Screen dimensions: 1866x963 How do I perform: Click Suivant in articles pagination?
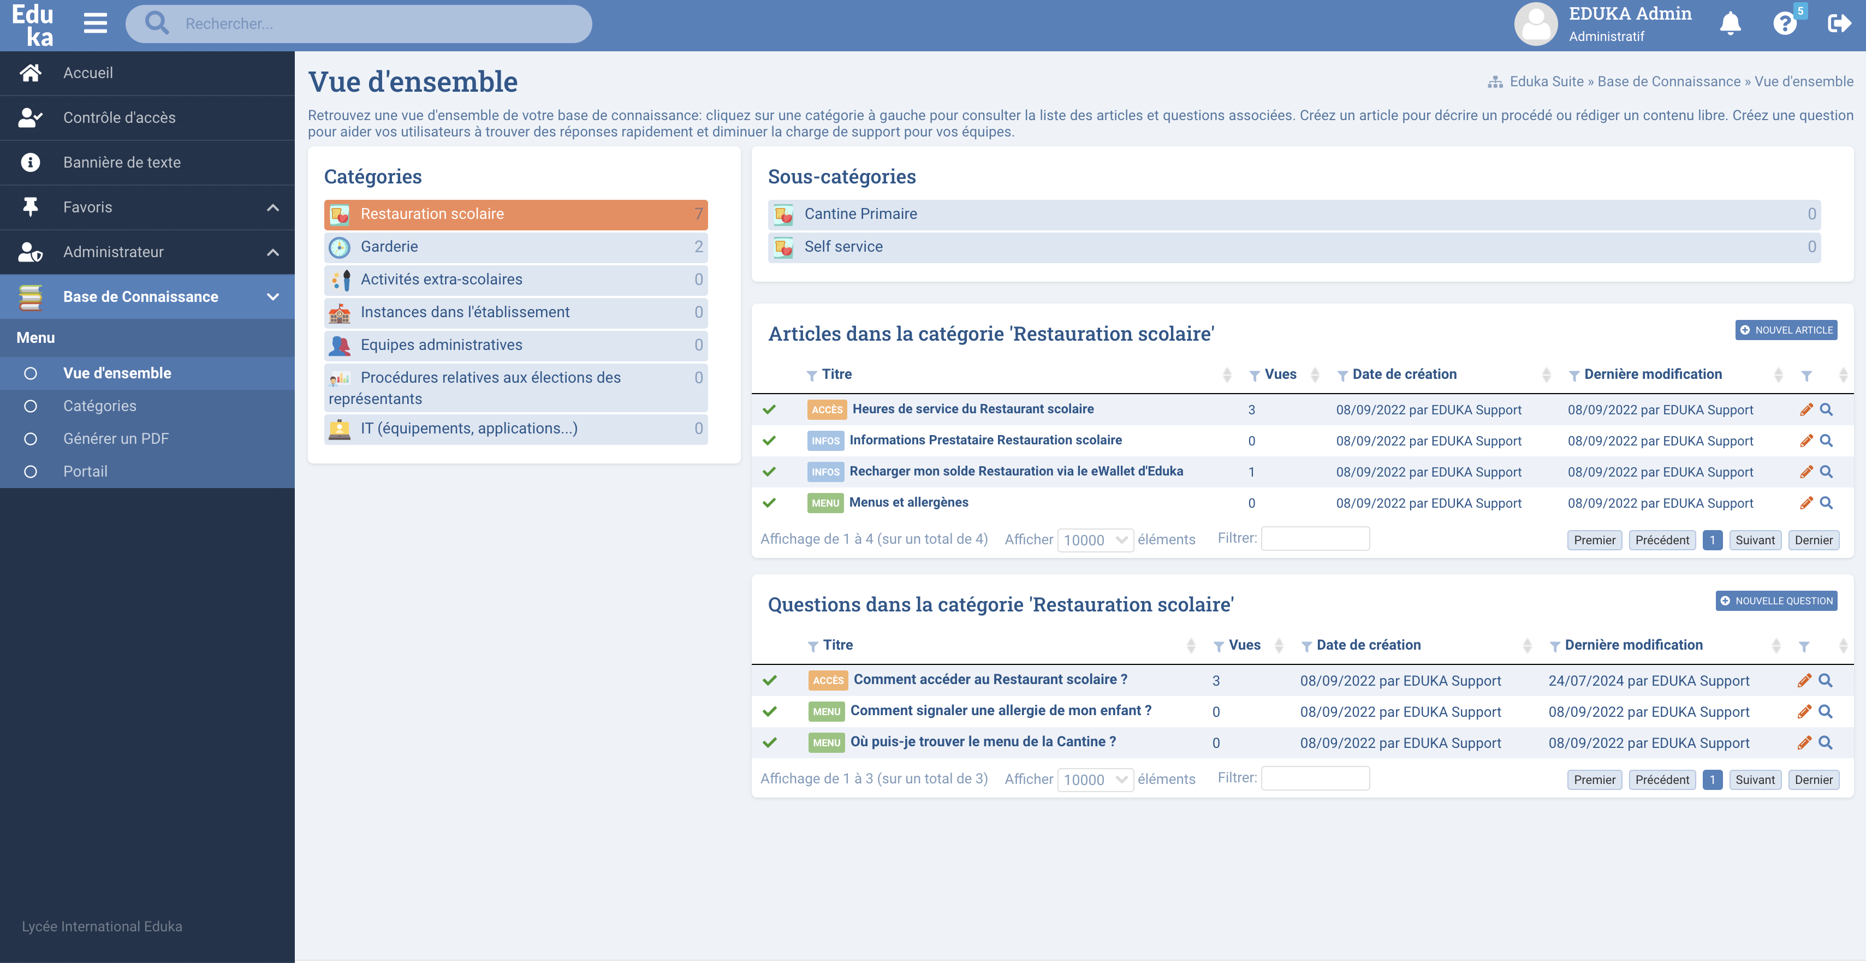tap(1755, 540)
